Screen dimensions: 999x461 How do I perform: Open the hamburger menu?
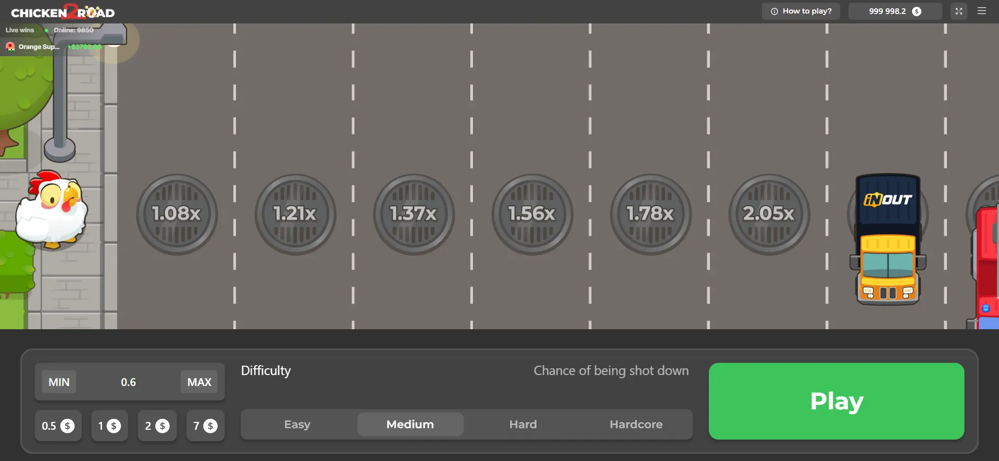(x=982, y=11)
